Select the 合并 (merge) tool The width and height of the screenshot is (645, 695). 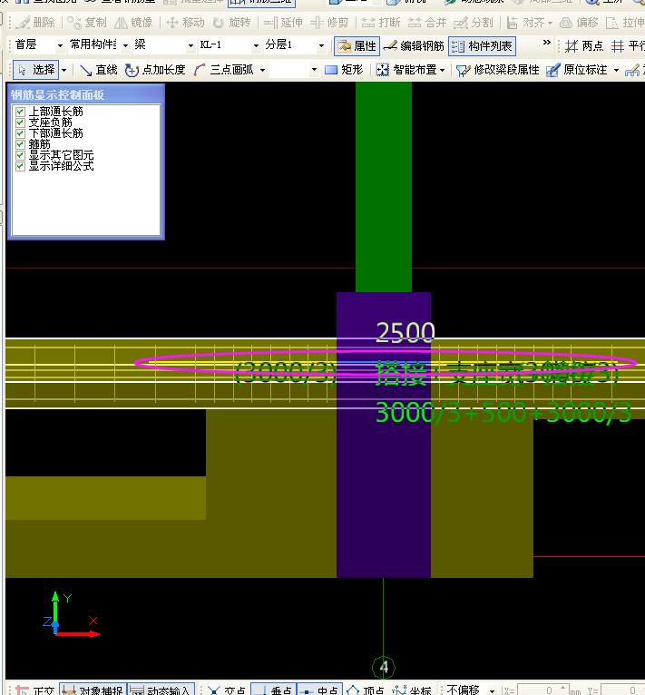coord(427,22)
